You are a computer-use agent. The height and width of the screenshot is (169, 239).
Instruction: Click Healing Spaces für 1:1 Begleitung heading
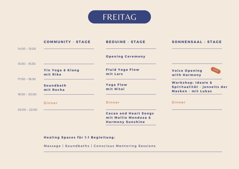tap(79, 138)
